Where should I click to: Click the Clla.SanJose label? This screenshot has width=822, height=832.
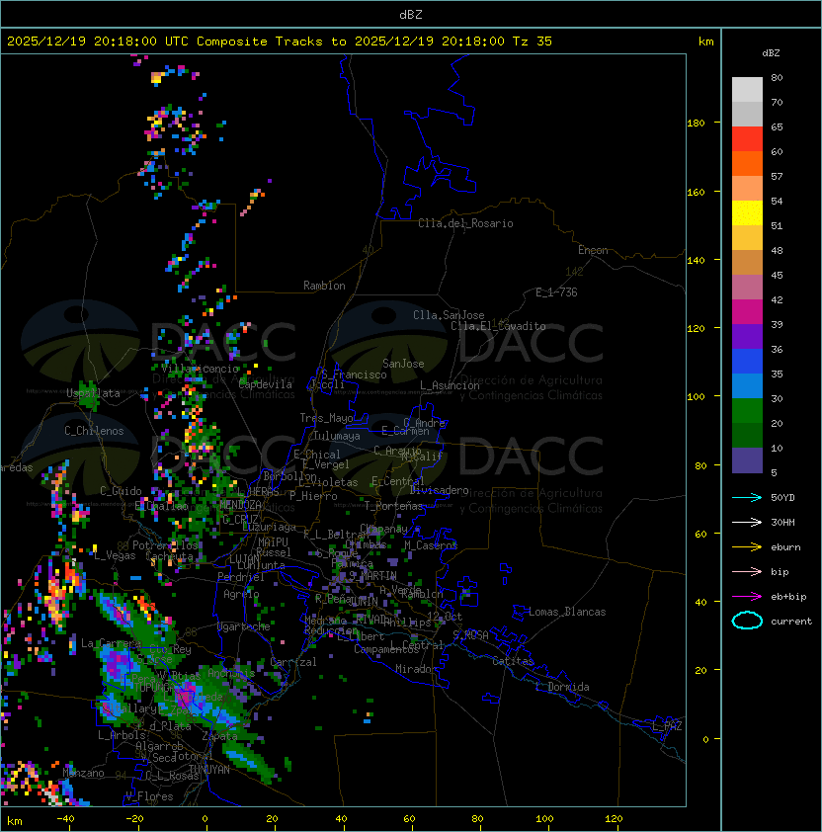click(449, 315)
